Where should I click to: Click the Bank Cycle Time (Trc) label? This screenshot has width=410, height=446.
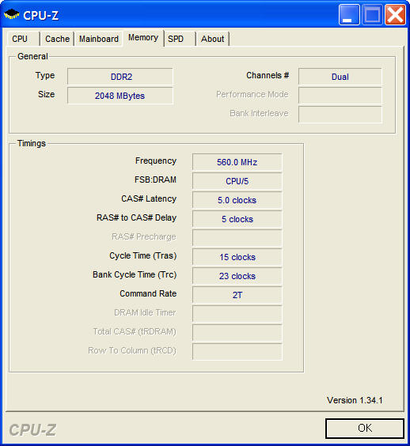tap(135, 274)
